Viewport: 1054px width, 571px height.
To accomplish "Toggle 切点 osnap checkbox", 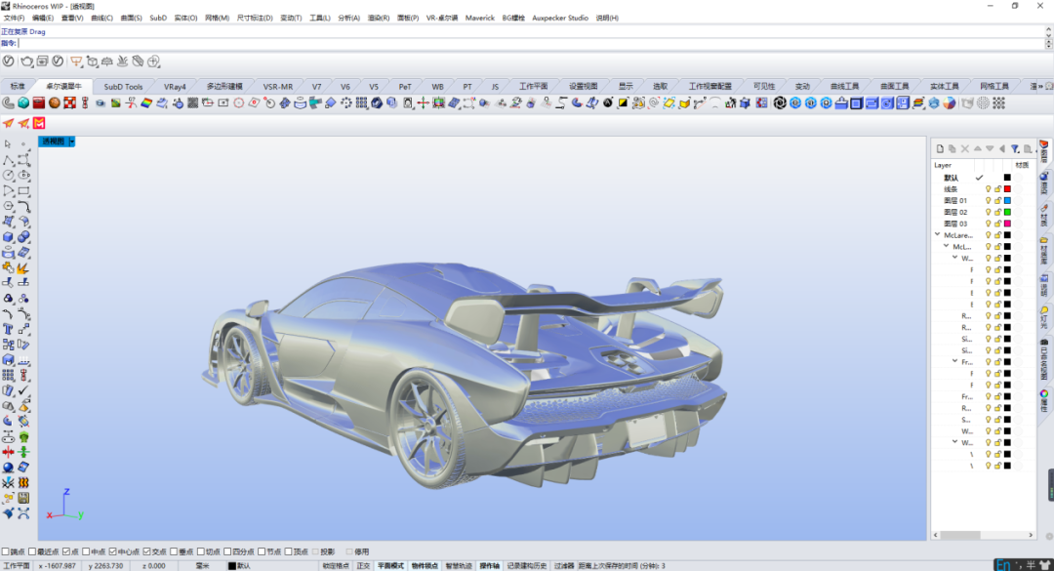I will (200, 551).
